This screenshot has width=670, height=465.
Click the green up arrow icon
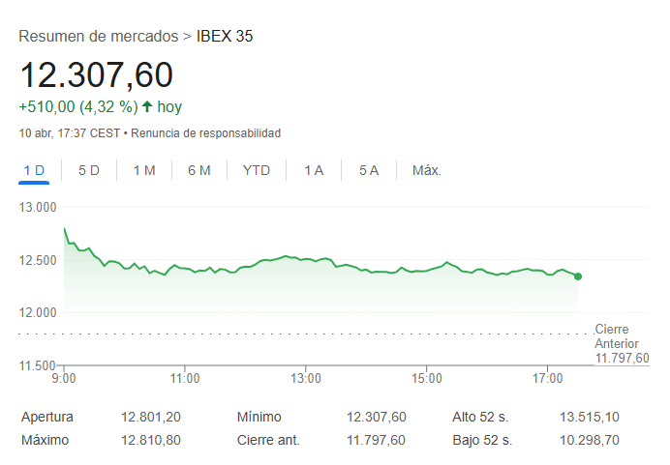coord(147,107)
